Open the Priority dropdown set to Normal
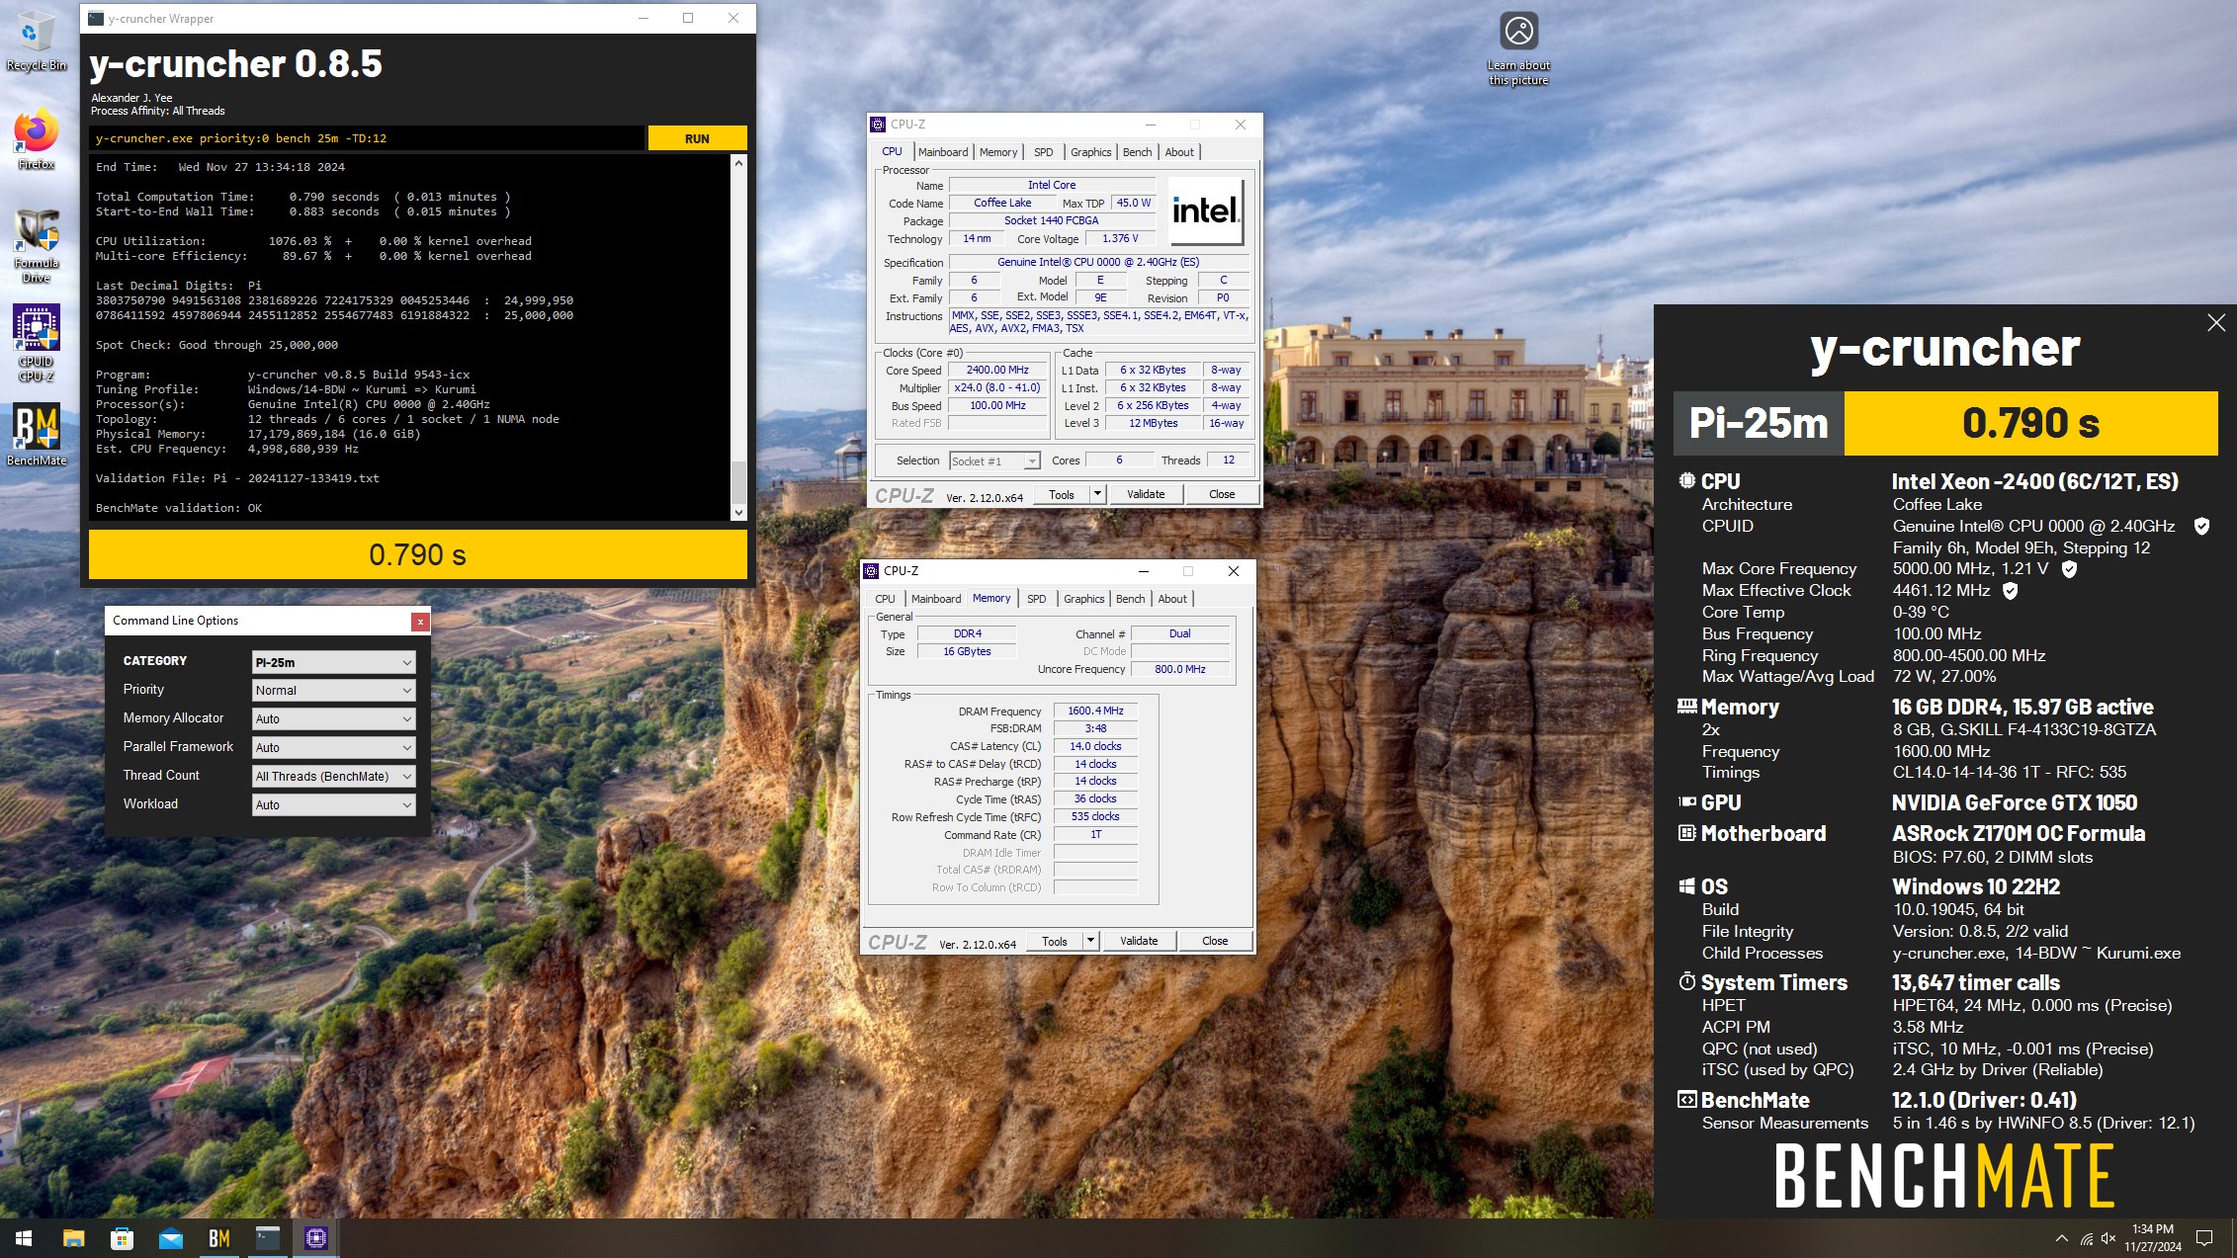The width and height of the screenshot is (2237, 1258). point(333,690)
